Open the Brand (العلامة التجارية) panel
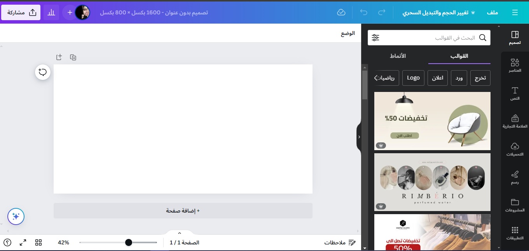 point(515,121)
